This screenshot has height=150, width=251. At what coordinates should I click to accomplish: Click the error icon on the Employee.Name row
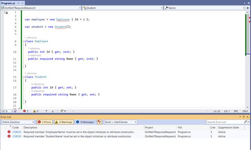(x=9, y=132)
